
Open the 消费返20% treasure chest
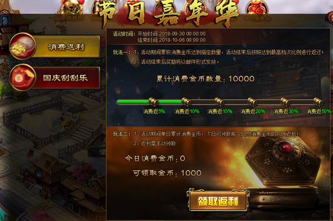coord(253,101)
